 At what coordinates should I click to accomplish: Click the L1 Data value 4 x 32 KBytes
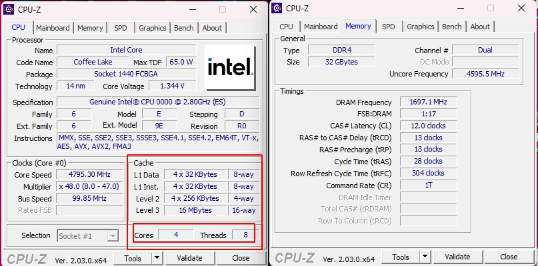(x=195, y=174)
